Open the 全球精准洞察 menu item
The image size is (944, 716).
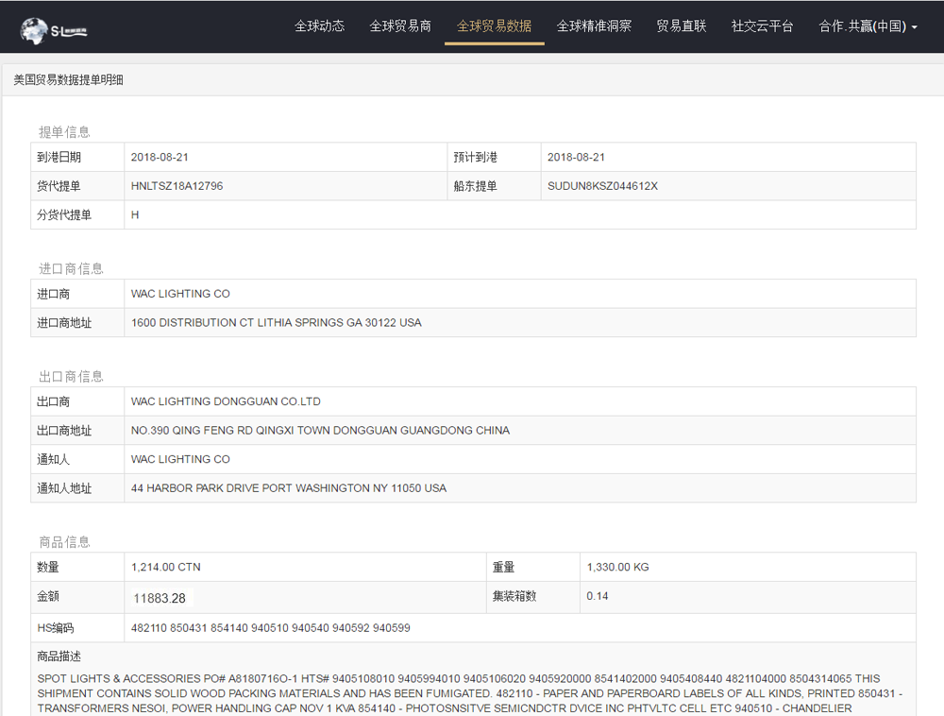(594, 26)
